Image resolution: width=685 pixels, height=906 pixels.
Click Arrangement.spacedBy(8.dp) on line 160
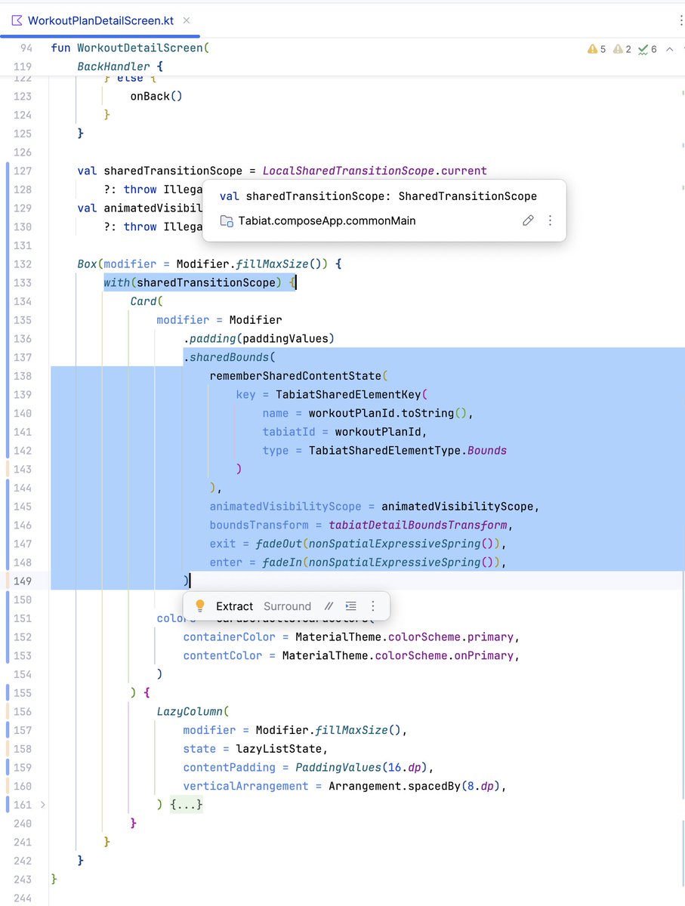pos(413,786)
